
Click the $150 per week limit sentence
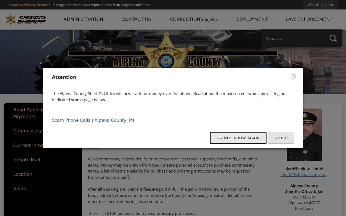141,213
